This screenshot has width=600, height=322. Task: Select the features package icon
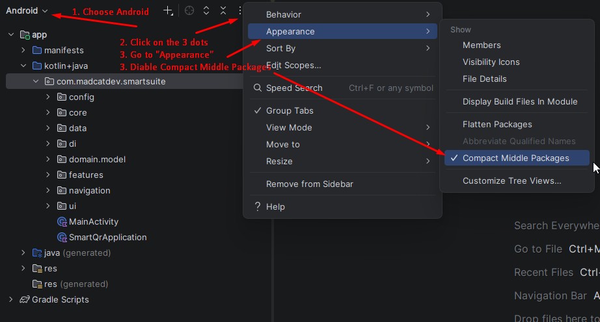[x=62, y=175]
